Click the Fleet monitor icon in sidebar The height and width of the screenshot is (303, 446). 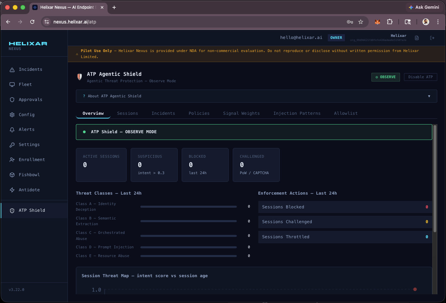click(12, 85)
